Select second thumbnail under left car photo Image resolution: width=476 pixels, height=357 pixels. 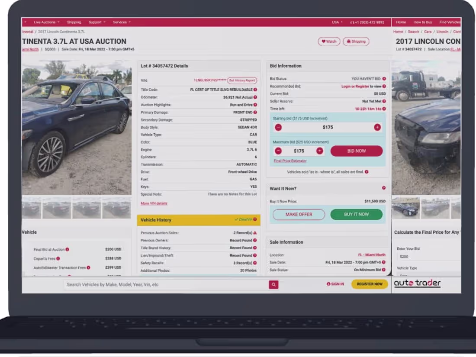click(56, 208)
